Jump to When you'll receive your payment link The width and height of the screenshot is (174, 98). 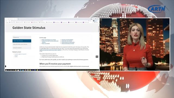[49, 39]
